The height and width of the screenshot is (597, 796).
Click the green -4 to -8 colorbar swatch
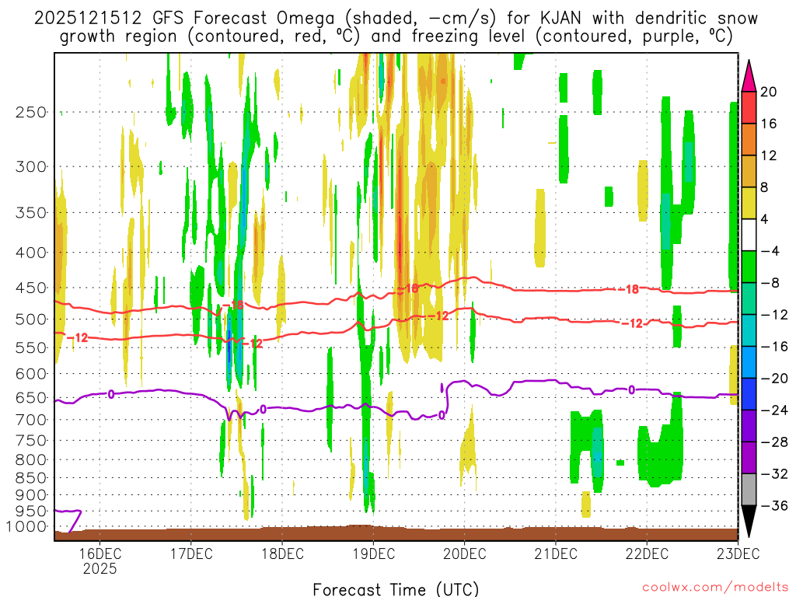[x=749, y=267]
